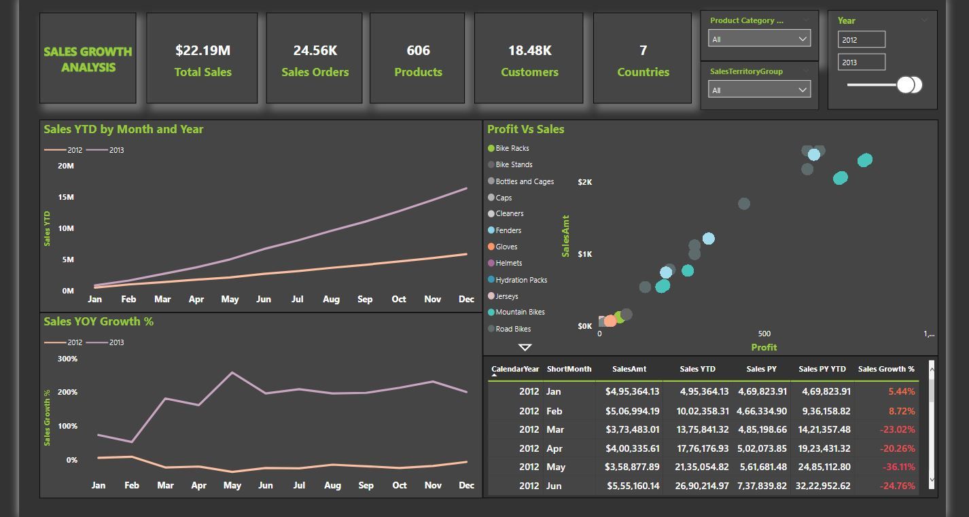Click the Helmets legend circle
Image resolution: width=969 pixels, height=517 pixels.
pos(491,263)
